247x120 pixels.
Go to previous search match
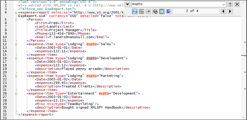tap(223, 11)
